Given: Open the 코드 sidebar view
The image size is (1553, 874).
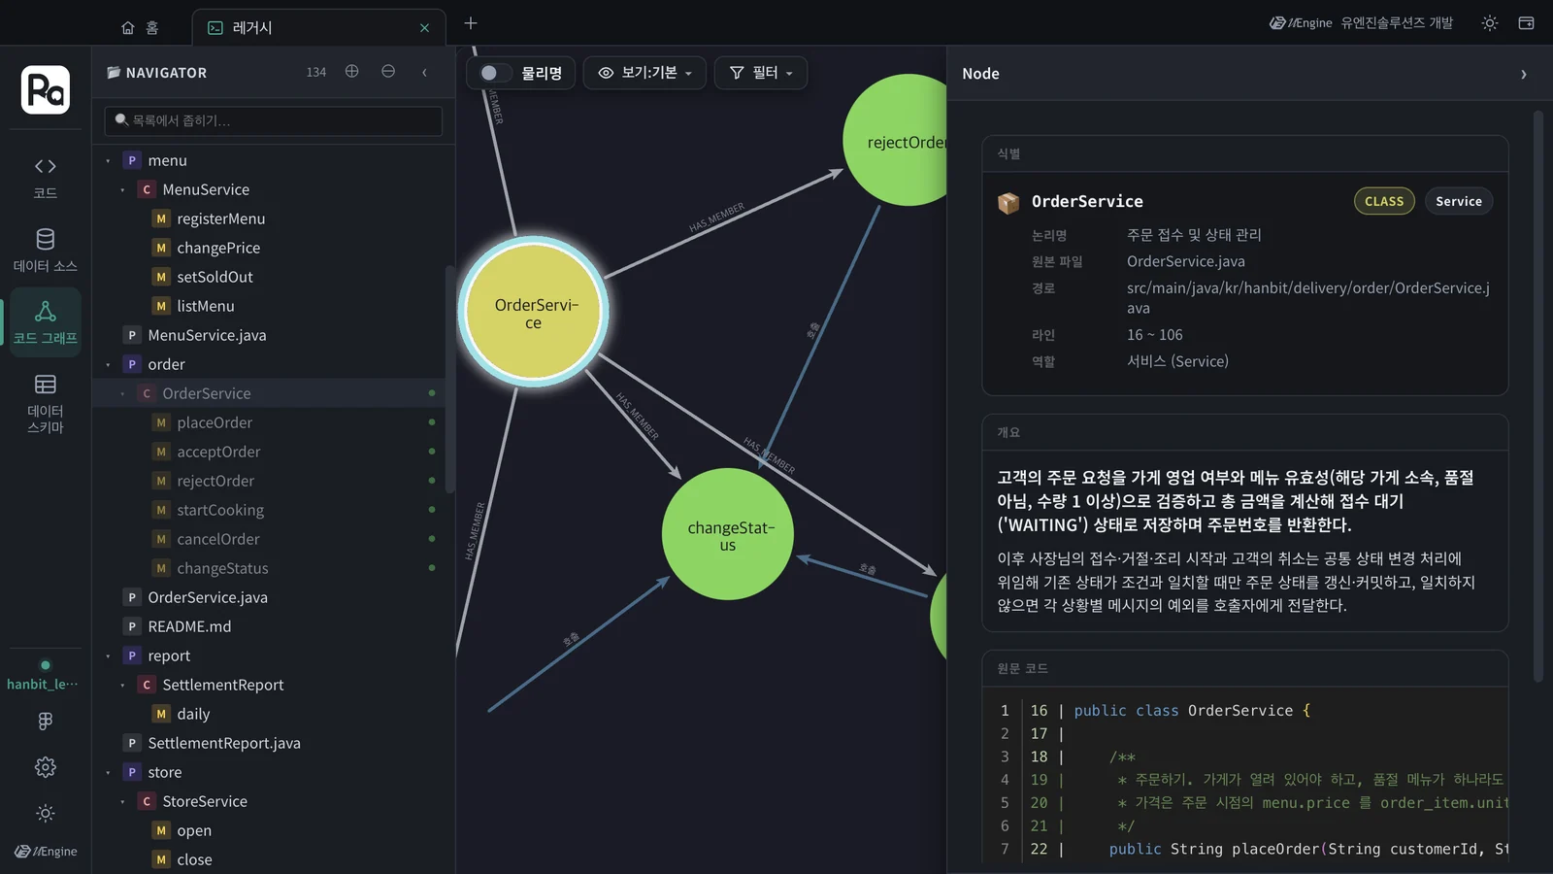Looking at the screenshot, I should click(x=46, y=178).
